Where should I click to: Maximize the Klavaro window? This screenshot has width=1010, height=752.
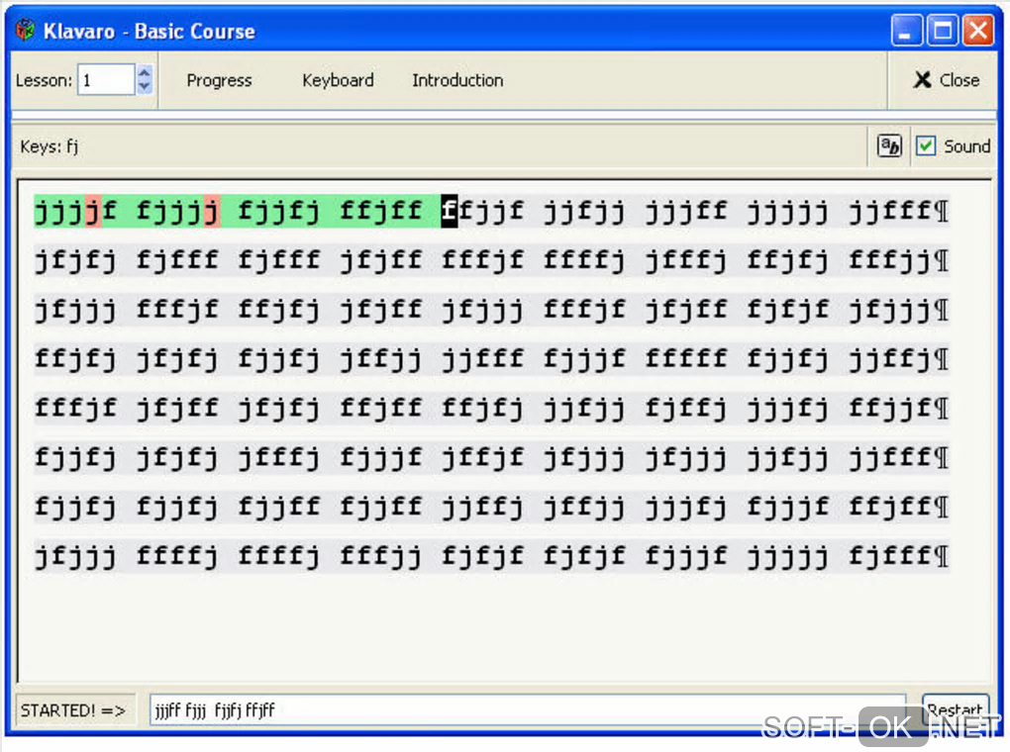click(x=943, y=31)
